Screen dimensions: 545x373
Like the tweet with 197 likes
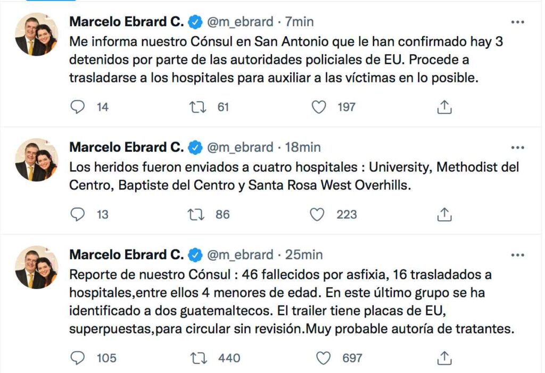tap(319, 107)
